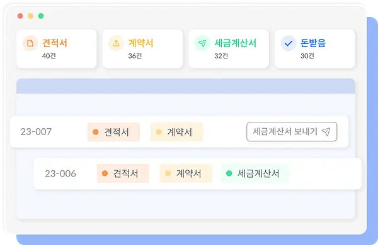378x245 pixels.
Task: Open the 계약서 36건 summary card
Action: [142, 49]
